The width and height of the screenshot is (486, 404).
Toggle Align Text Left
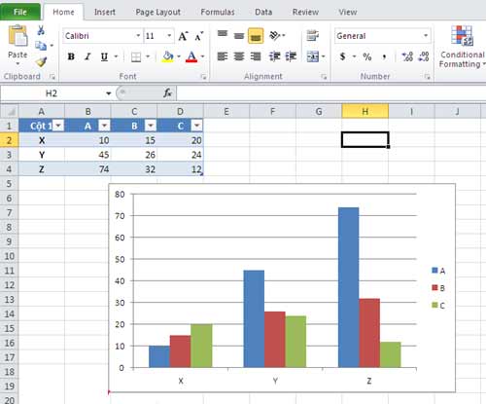click(223, 56)
